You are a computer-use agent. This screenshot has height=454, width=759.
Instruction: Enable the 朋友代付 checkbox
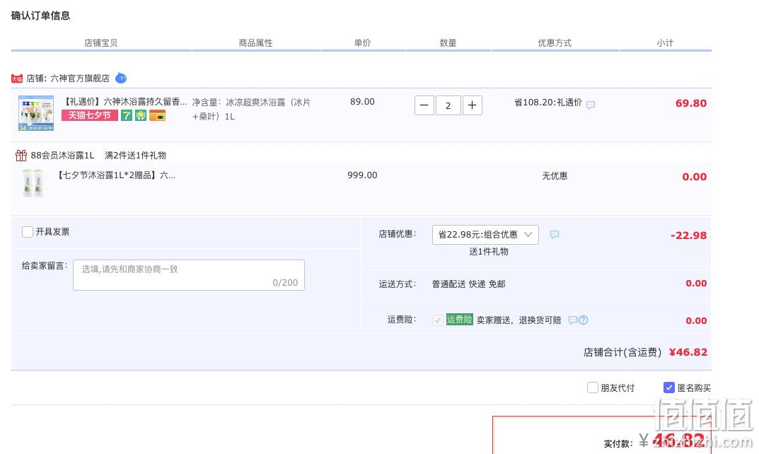point(593,388)
